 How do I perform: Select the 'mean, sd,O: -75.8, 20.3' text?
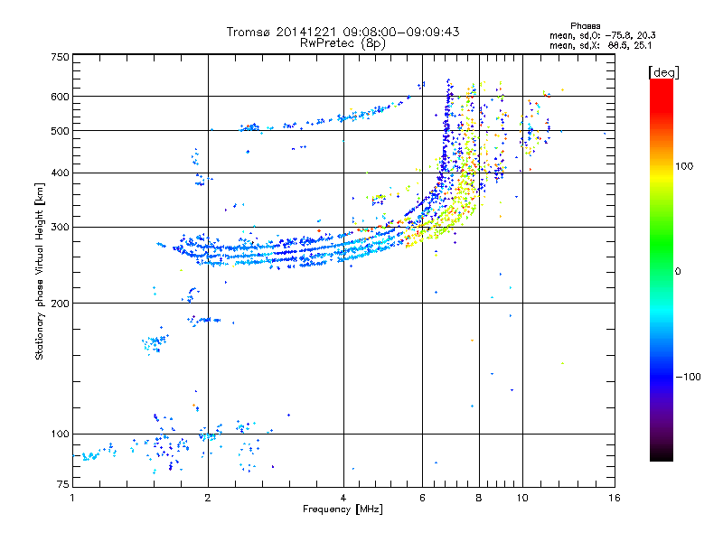tap(603, 35)
